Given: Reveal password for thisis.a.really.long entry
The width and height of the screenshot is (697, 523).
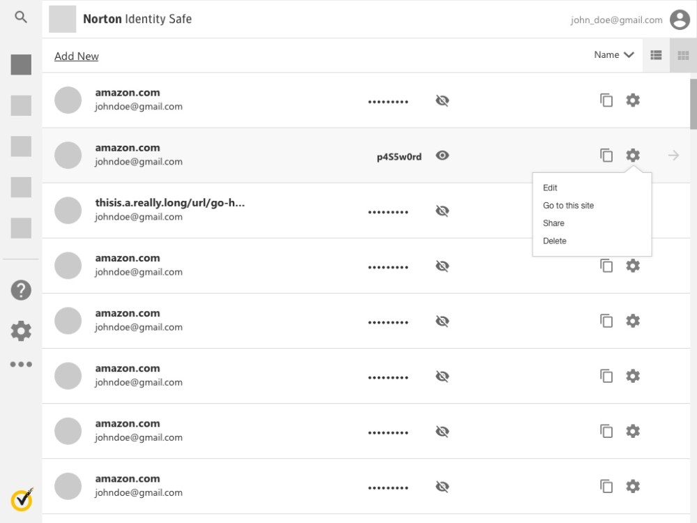Looking at the screenshot, I should (442, 211).
